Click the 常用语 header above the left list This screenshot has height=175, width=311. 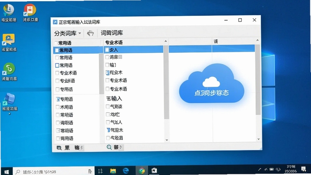(65, 43)
